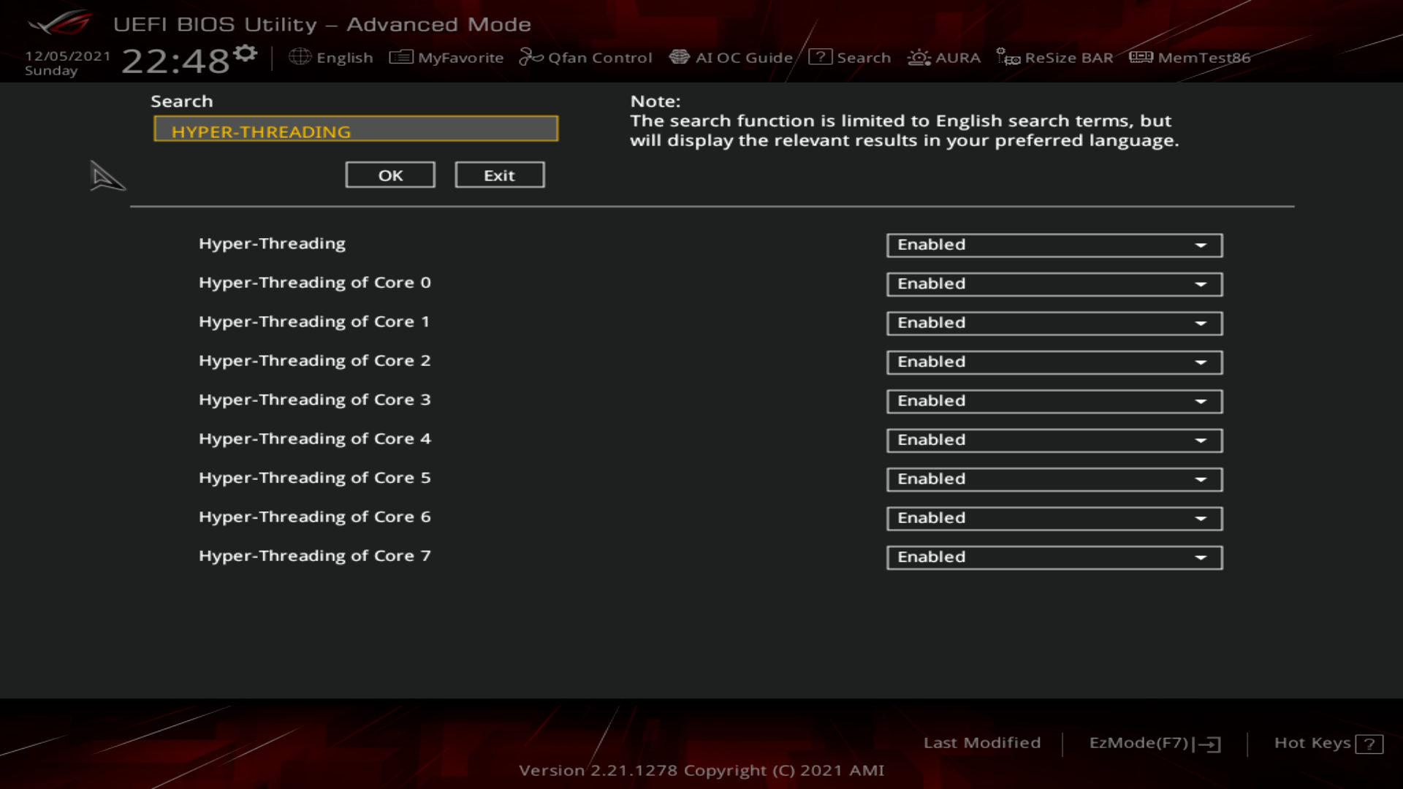Expand the Hyper-Threading of Core 0 dropdown
1403x789 pixels.
click(1054, 284)
